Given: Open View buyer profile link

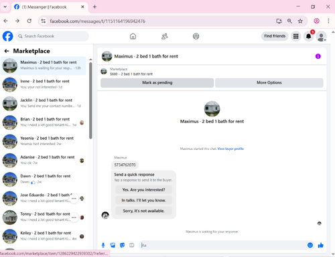Looking at the screenshot, I should (x=230, y=149).
